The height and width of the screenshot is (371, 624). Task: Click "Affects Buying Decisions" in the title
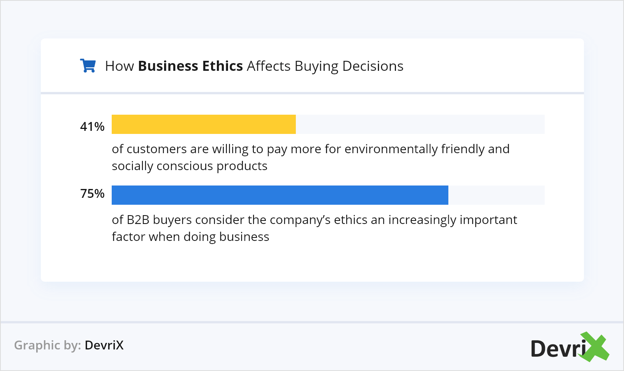325,66
